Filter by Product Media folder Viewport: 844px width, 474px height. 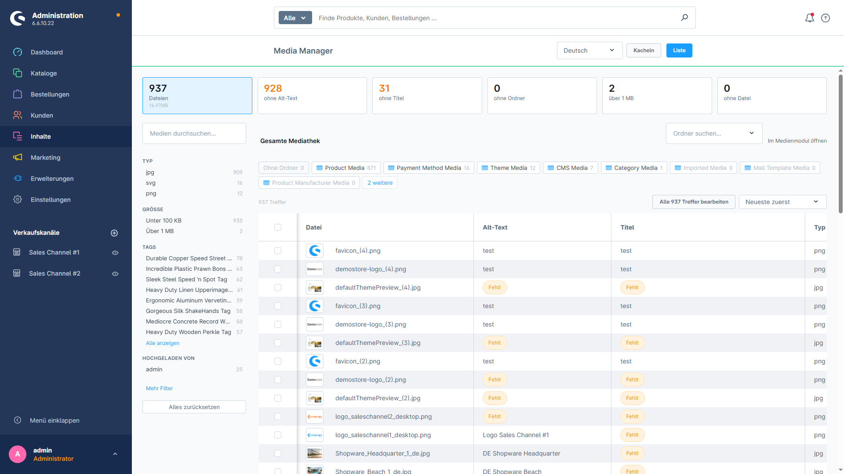click(346, 168)
